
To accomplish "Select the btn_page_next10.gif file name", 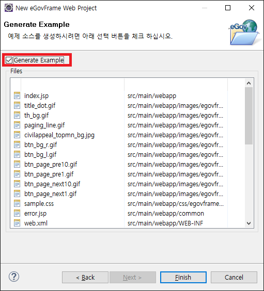I will tap(52, 184).
